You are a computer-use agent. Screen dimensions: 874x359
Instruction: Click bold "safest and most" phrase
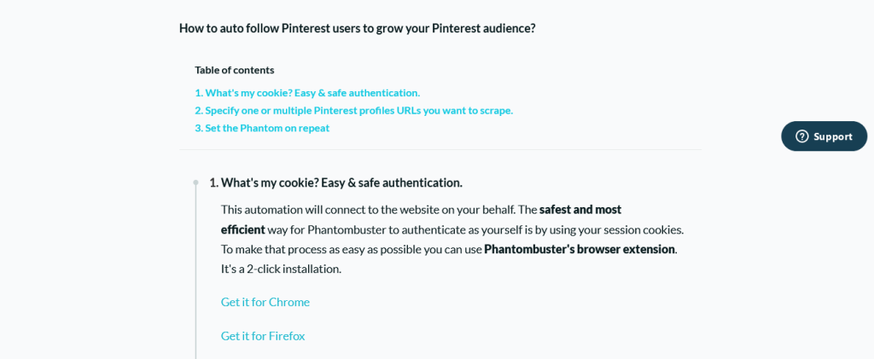(x=580, y=210)
